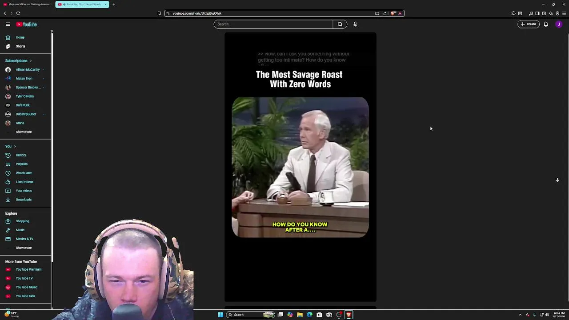Open the account avatar menu
The height and width of the screenshot is (320, 569).
[559, 24]
